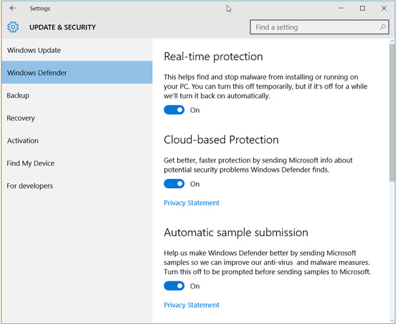The width and height of the screenshot is (396, 324).
Task: Click the back arrow in title bar
Action: tap(13, 9)
